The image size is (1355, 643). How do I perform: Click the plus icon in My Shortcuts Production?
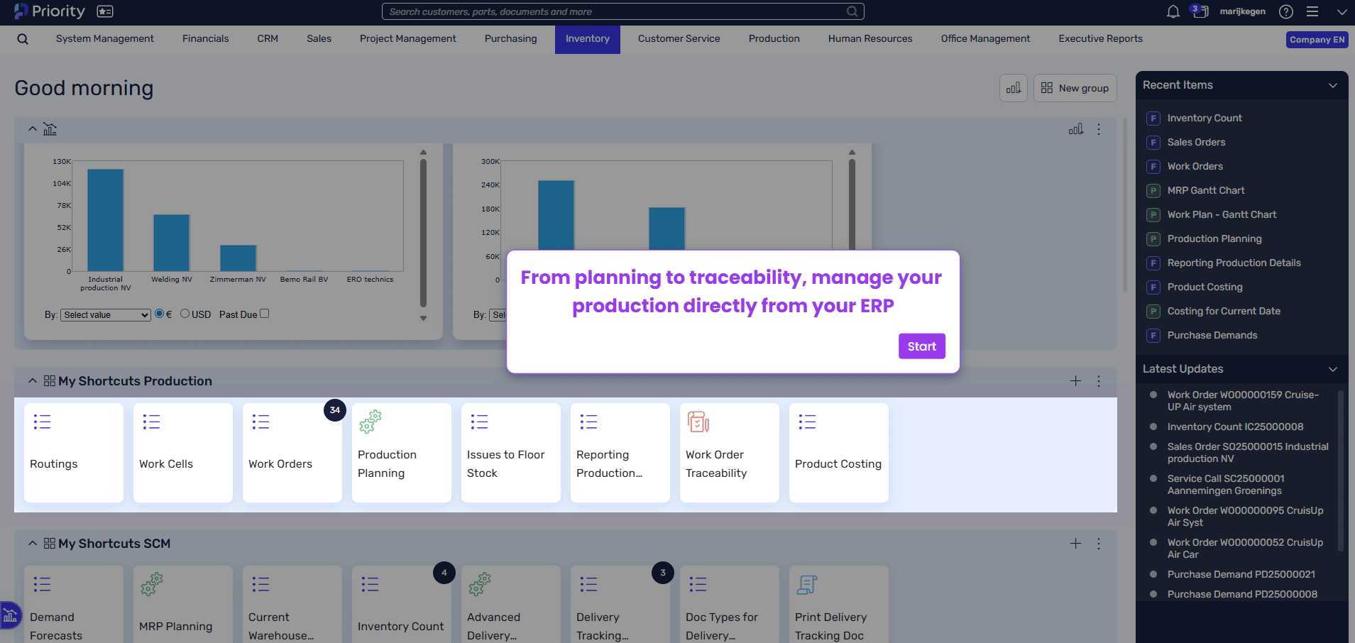pyautogui.click(x=1076, y=381)
